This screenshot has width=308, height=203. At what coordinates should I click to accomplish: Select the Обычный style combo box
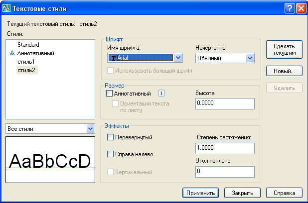(x=225, y=58)
